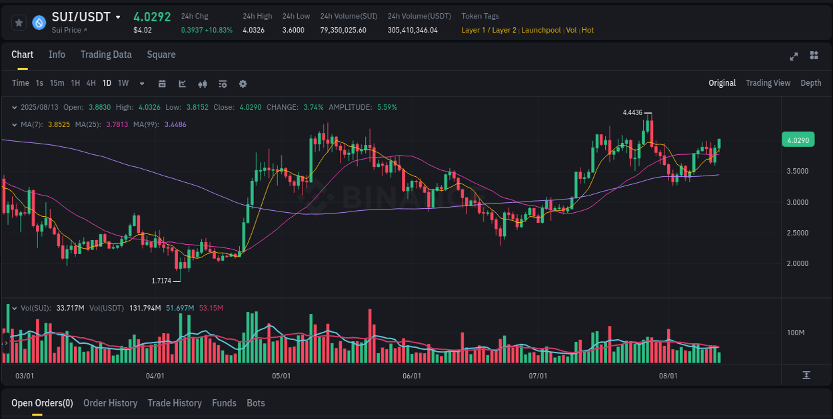
Task: Open the extra timeframe intervals dropdown
Action: 141,83
